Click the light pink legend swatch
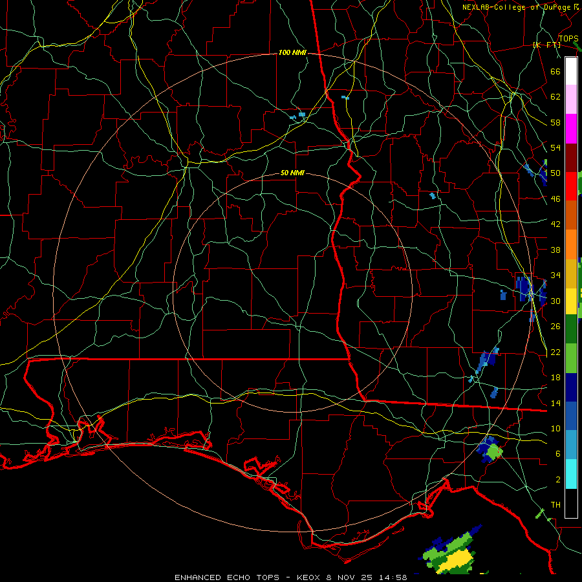 pyautogui.click(x=571, y=99)
